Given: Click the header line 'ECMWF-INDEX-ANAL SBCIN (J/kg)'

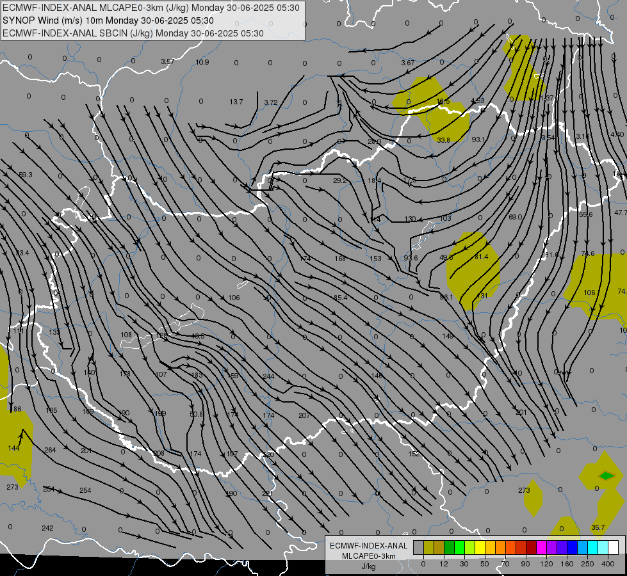Looking at the screenshot, I should click(x=77, y=33).
